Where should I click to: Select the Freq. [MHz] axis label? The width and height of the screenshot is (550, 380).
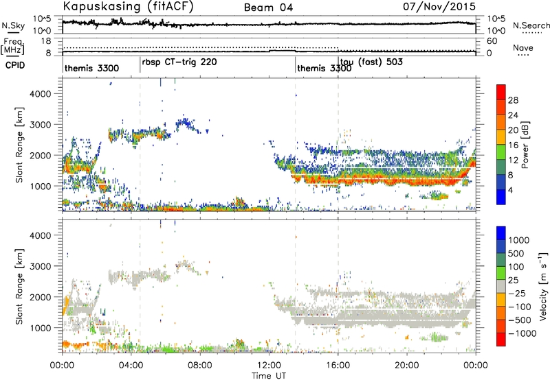12,46
